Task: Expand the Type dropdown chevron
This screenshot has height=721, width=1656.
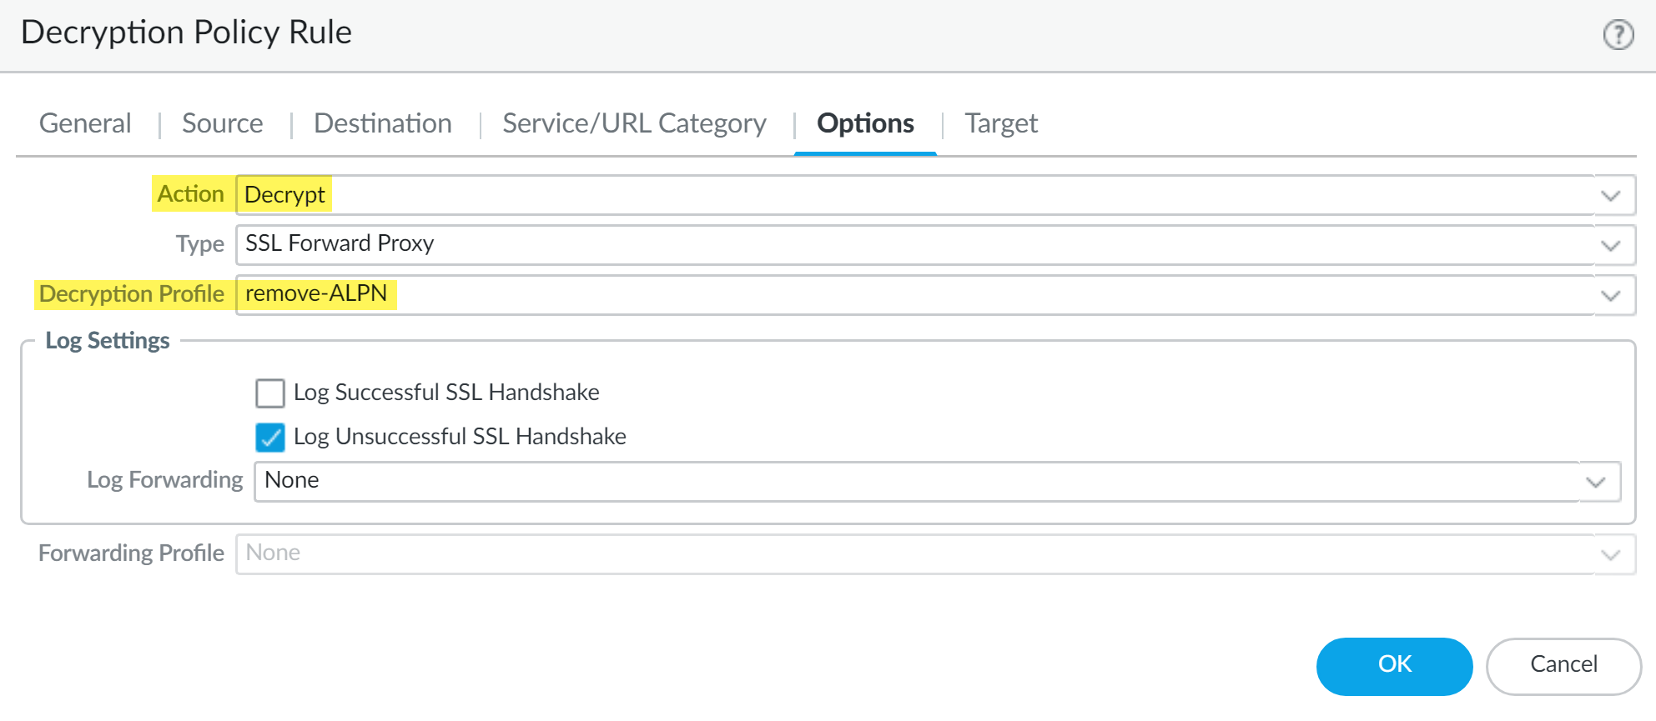Action: click(x=1611, y=245)
